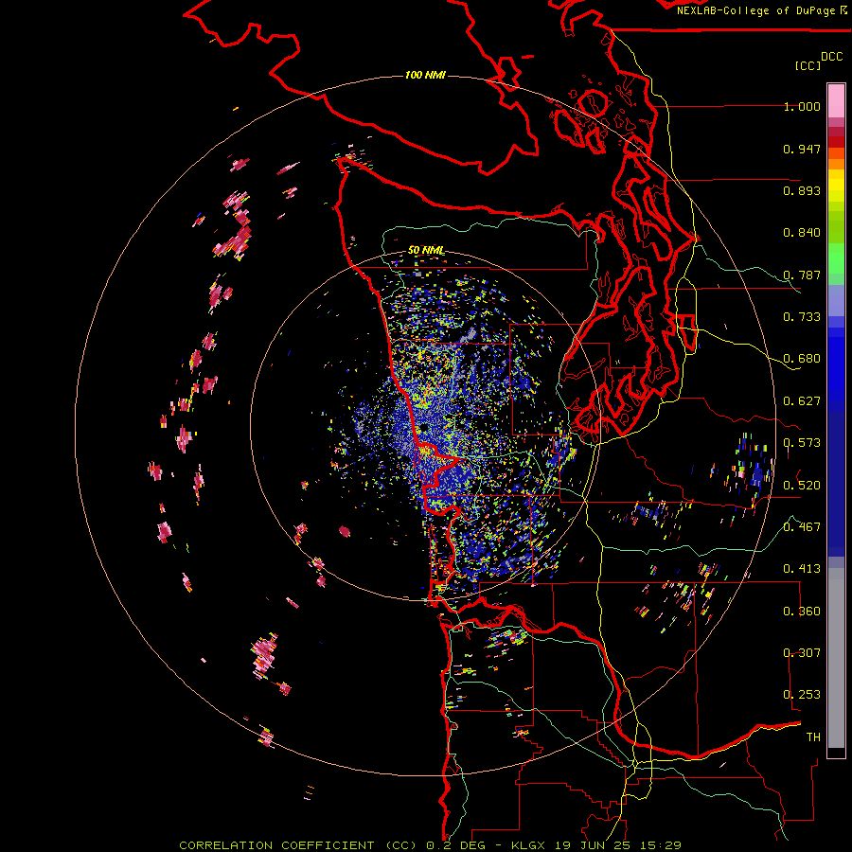
Task: Click the 0.360 legend value
Action: [x=802, y=611]
